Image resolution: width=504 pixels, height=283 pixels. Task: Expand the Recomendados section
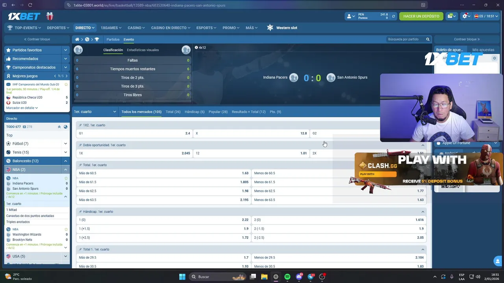pyautogui.click(x=65, y=59)
